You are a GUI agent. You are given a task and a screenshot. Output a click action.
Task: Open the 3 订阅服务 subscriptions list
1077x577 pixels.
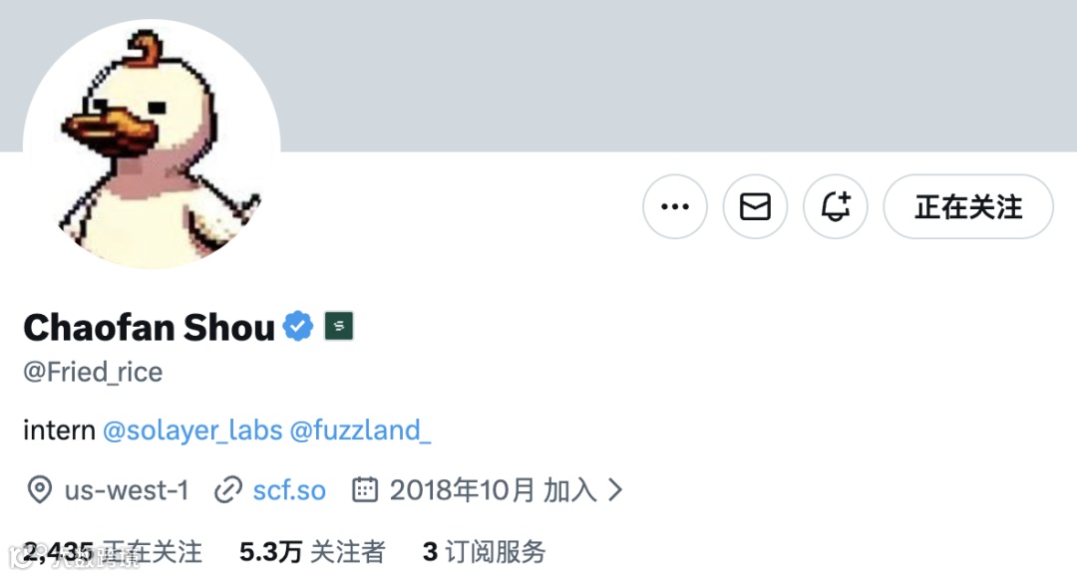485,552
